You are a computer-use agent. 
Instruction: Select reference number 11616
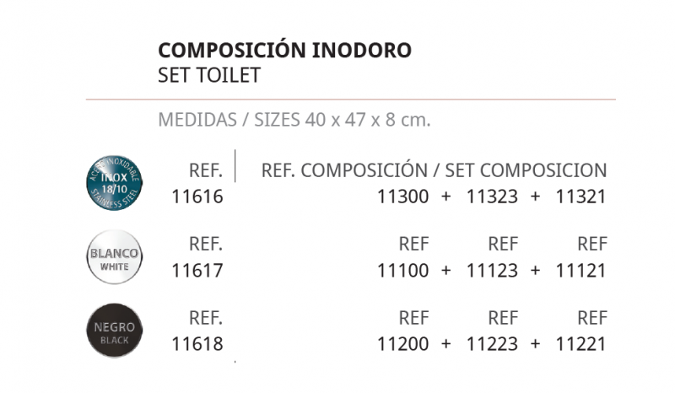click(x=197, y=196)
